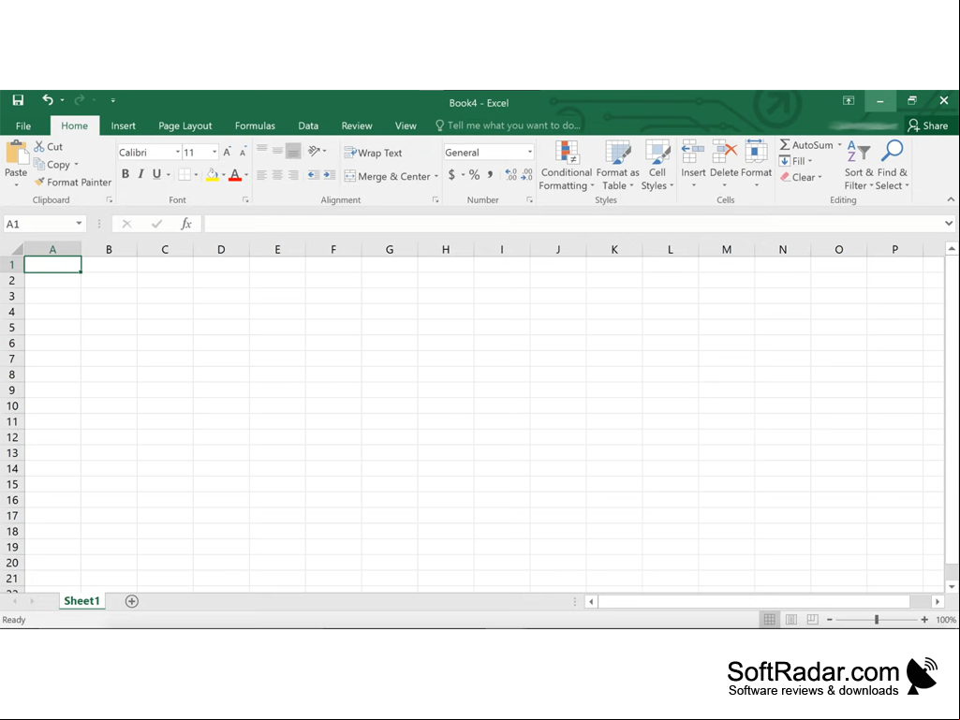960x720 pixels.
Task: Expand the AutoSum dropdown arrow
Action: [x=839, y=145]
